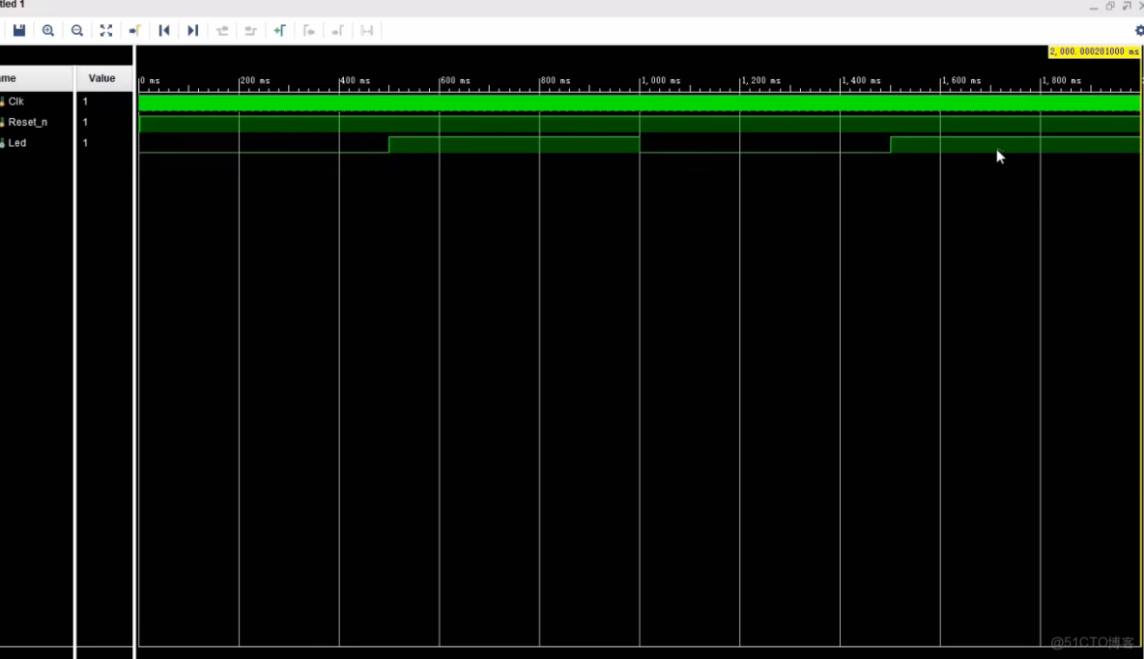Screen dimensions: 1144x659
Task: Click the Led rising edge near 400 ms
Action: pyautogui.click(x=388, y=142)
